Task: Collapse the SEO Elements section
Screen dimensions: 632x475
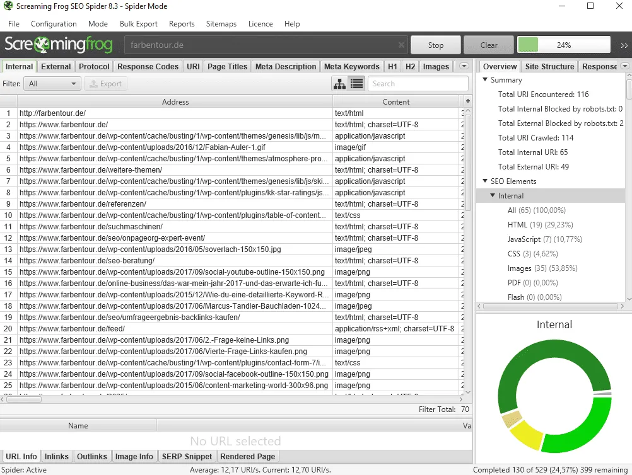Action: [485, 181]
